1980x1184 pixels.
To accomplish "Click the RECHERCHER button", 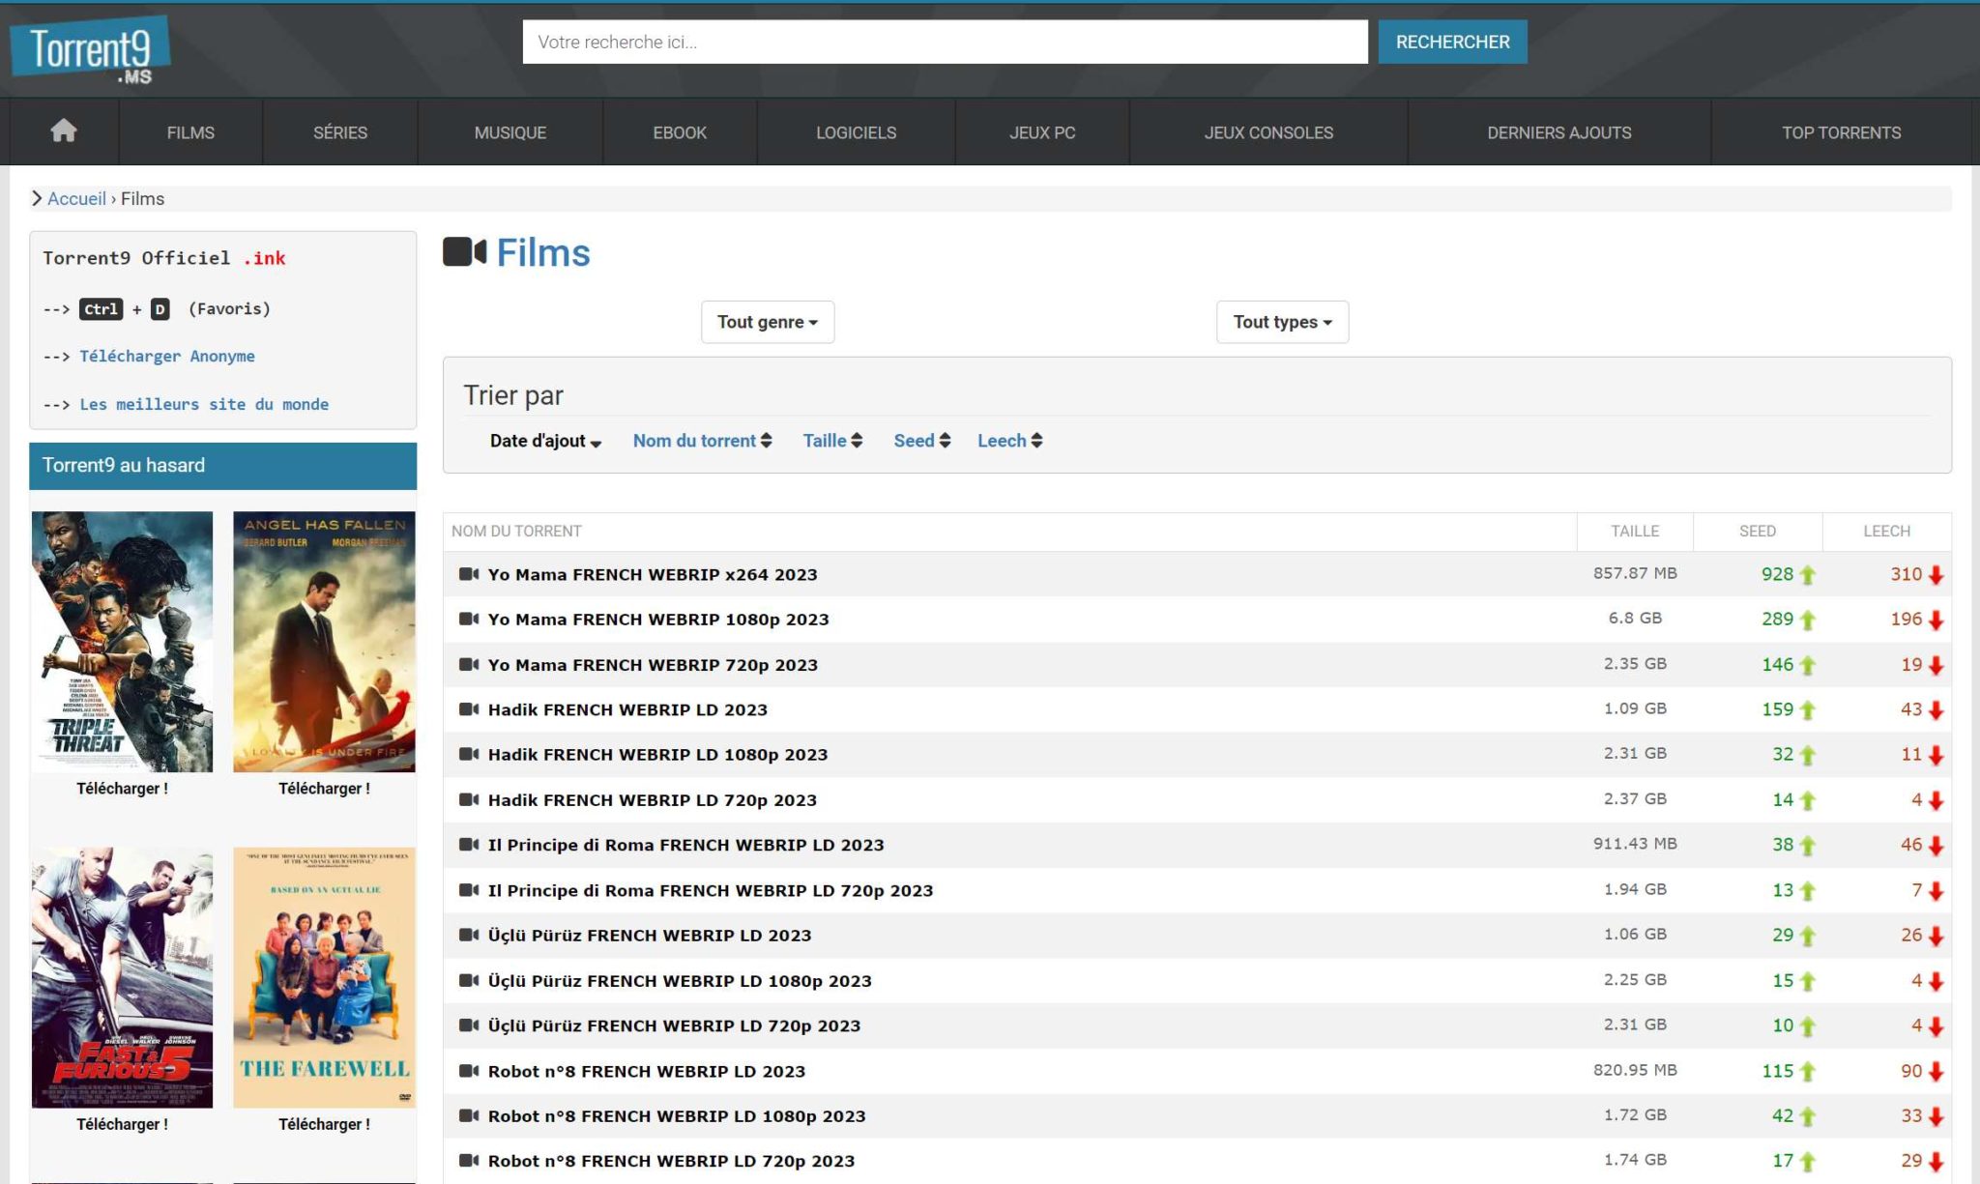I will 1452,42.
